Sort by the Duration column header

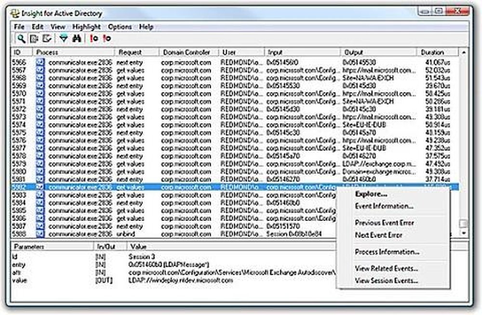[x=438, y=52]
